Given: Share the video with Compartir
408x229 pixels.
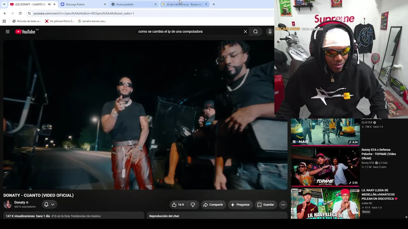Looking at the screenshot, I should (213, 205).
